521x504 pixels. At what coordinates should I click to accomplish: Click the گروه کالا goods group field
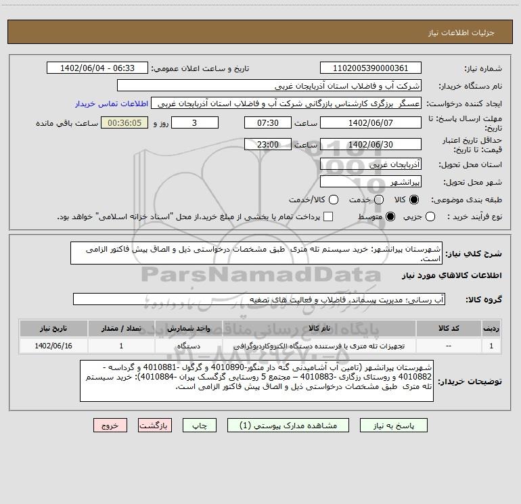[x=259, y=299]
